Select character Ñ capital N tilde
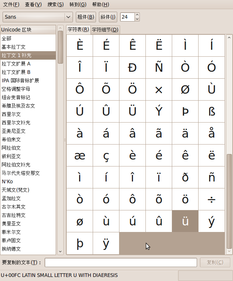 point(159,68)
